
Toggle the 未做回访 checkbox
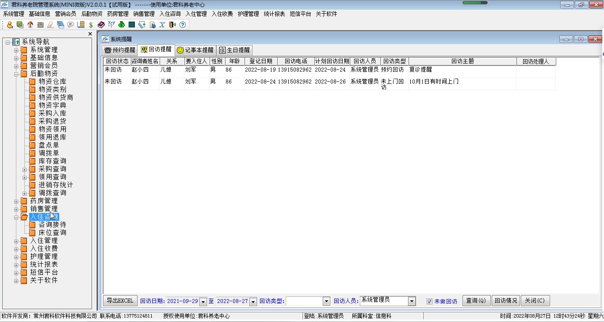point(429,301)
